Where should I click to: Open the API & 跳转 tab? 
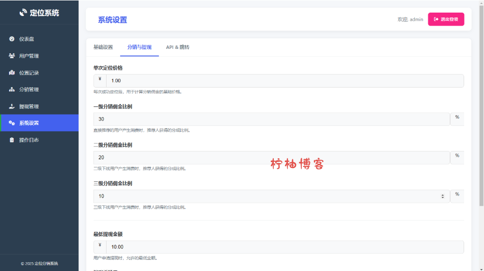click(177, 47)
